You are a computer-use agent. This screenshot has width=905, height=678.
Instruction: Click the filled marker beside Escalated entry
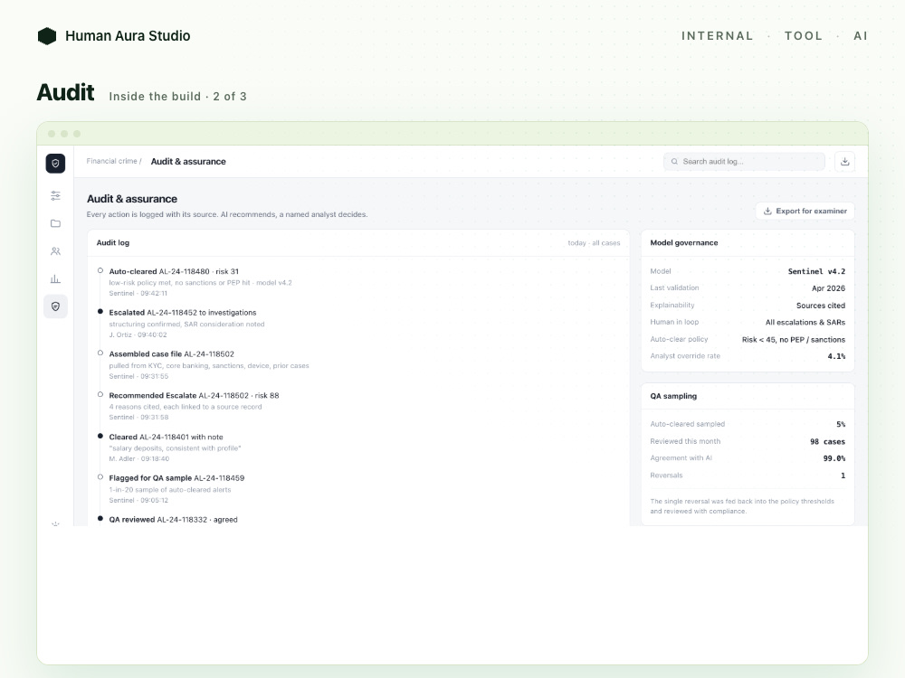(x=100, y=311)
